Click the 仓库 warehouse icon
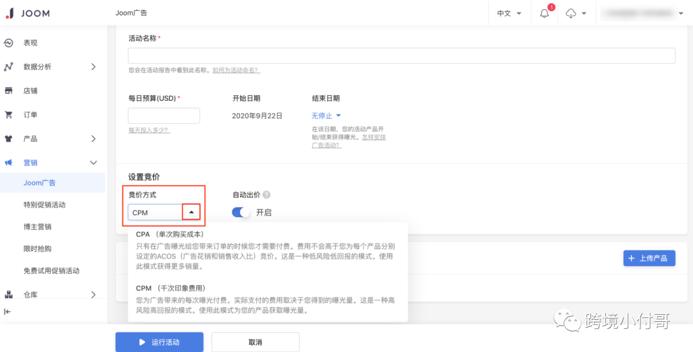 [8, 294]
